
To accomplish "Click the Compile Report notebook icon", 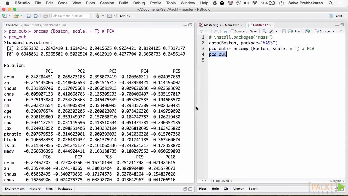I will pos(284,31).
